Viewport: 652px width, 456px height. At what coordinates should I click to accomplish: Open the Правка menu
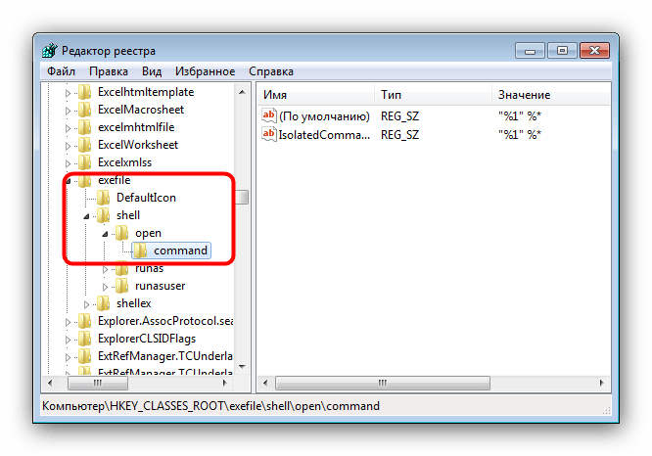109,71
